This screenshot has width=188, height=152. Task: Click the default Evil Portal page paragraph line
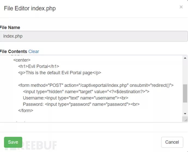click(60, 73)
